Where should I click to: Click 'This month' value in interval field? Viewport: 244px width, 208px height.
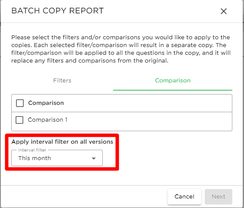click(x=35, y=158)
